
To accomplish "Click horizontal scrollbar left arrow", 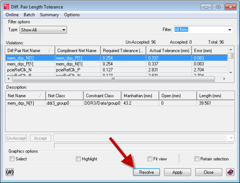I will point(8,79).
